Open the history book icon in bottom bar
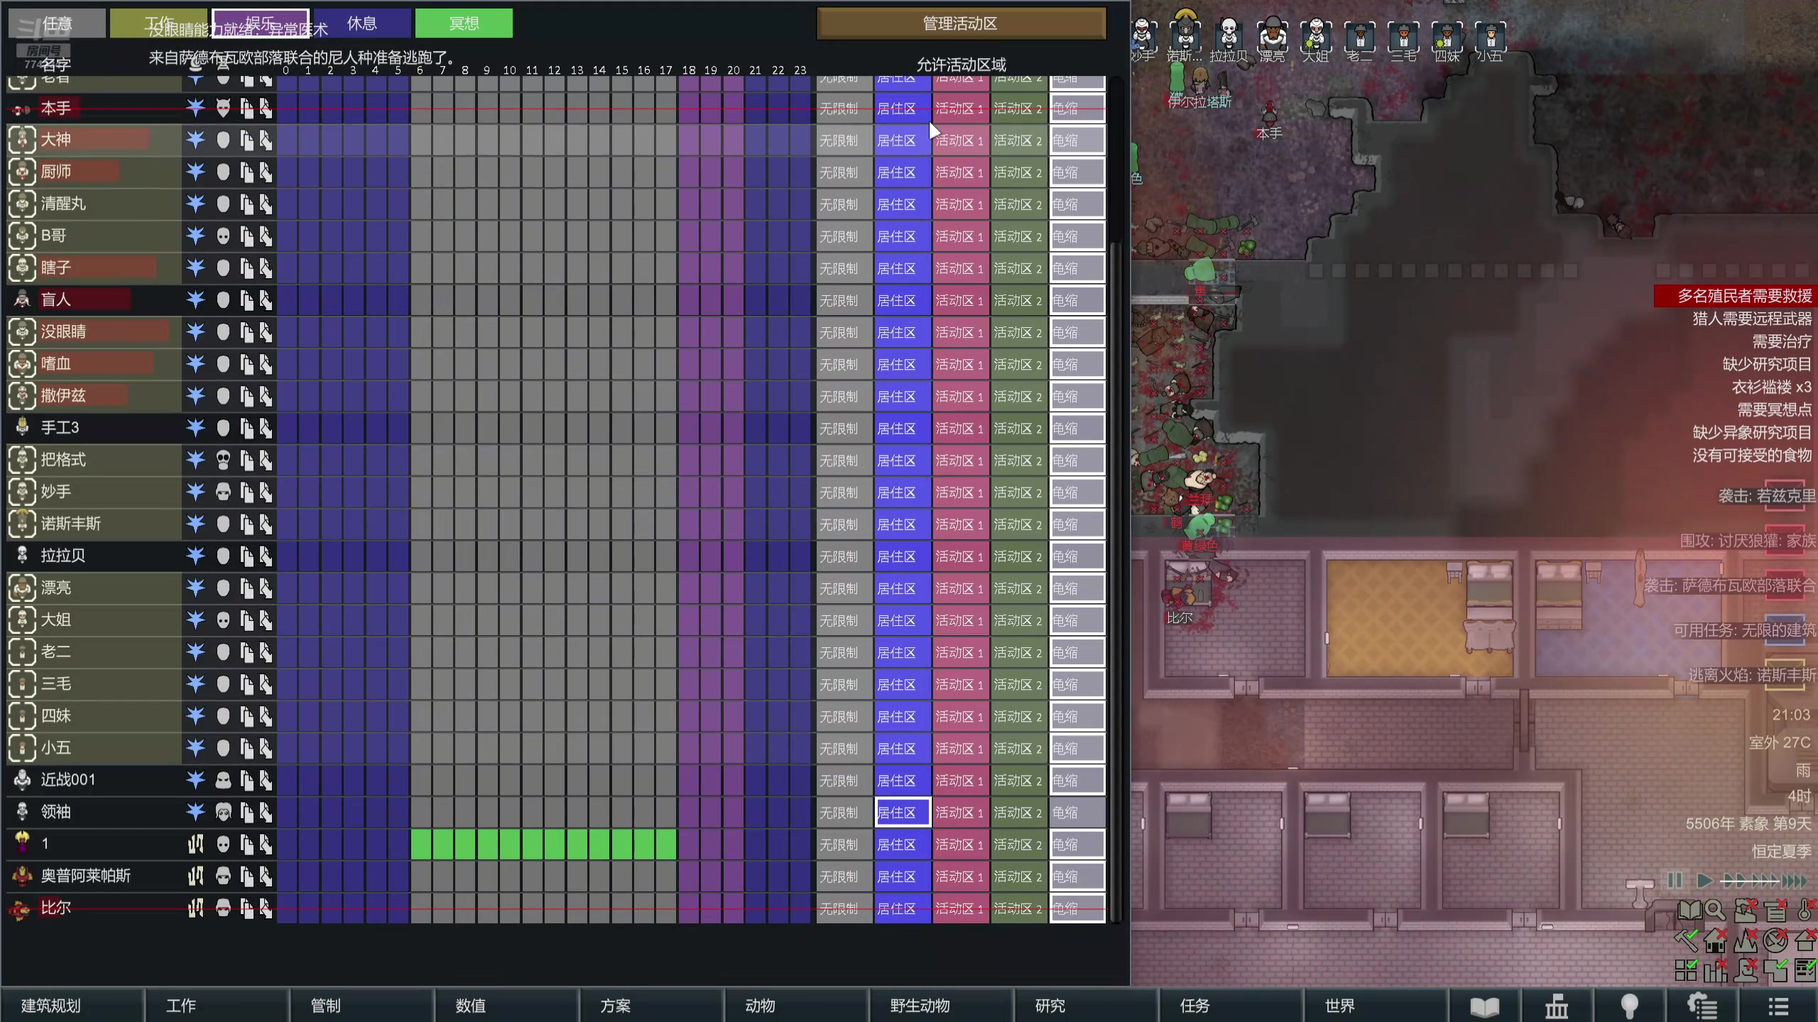Screen dimensions: 1818x1022 click(1484, 1006)
